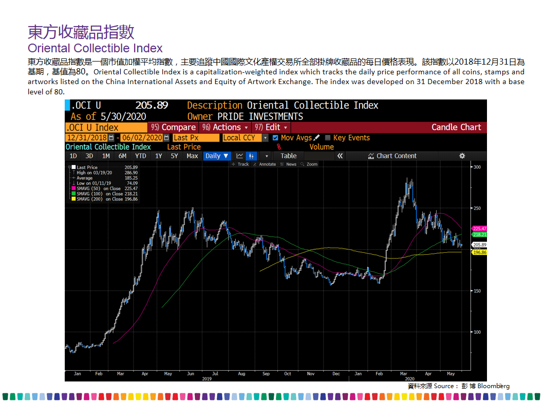Screen dimensions: 544x403
Task: Click the 'Average' legend row
Action: [x=105, y=178]
